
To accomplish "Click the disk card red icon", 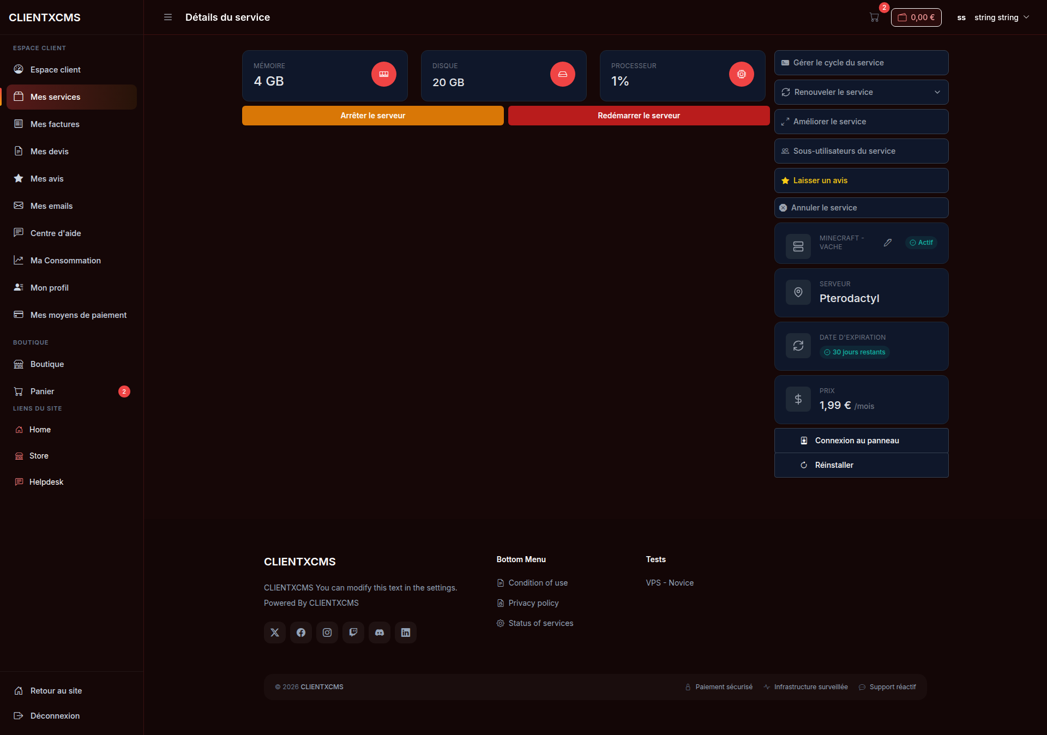I will point(563,74).
